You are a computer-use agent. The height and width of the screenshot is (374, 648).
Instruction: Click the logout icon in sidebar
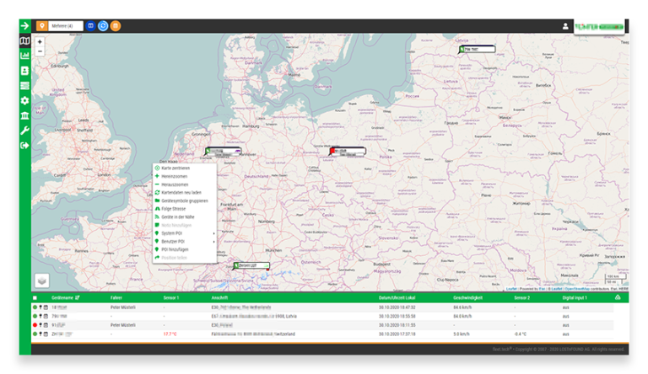pos(24,145)
